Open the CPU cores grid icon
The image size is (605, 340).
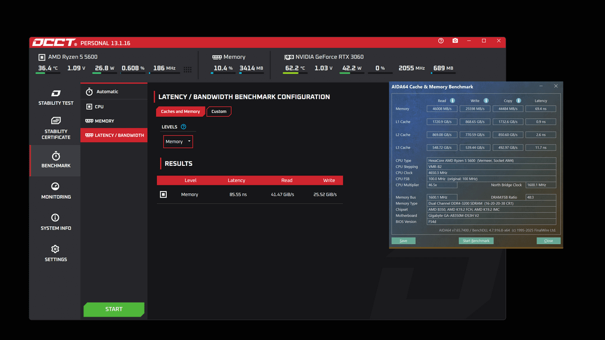188,69
